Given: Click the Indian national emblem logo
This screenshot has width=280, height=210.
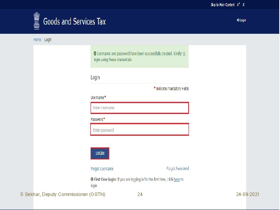Looking at the screenshot, I should [37, 21].
